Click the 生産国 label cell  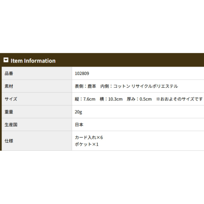coord(37,125)
